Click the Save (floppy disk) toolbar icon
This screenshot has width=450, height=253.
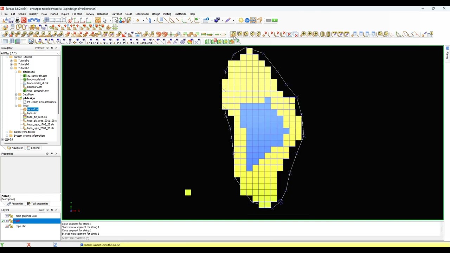tap(12, 20)
